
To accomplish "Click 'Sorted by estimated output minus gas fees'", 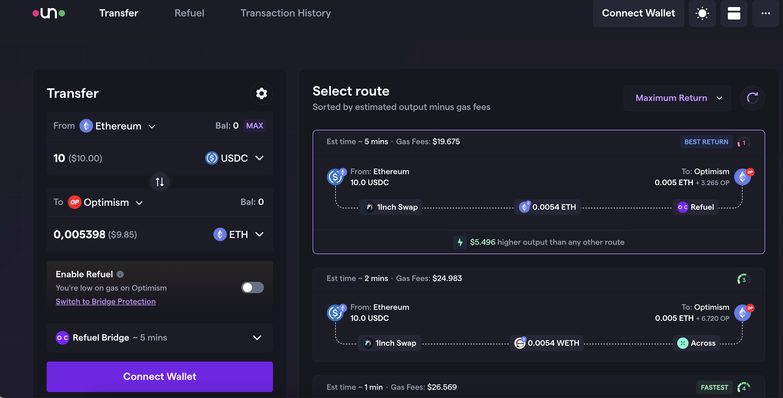I will (401, 107).
